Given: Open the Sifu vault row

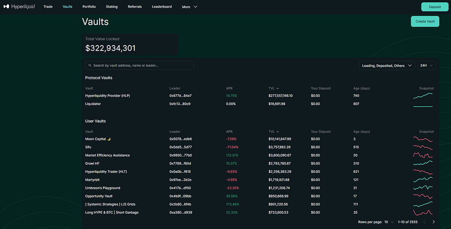Looking at the screenshot, I should click(x=259, y=147).
